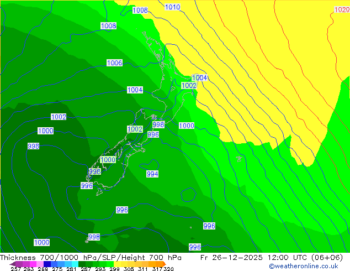Click the red 1020 isobar label
Image resolution: width=350 pixels, height=271 pixels.
342,9
